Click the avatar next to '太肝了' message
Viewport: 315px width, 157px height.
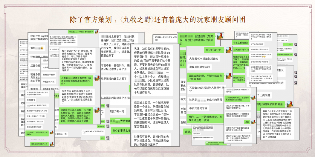(51, 132)
